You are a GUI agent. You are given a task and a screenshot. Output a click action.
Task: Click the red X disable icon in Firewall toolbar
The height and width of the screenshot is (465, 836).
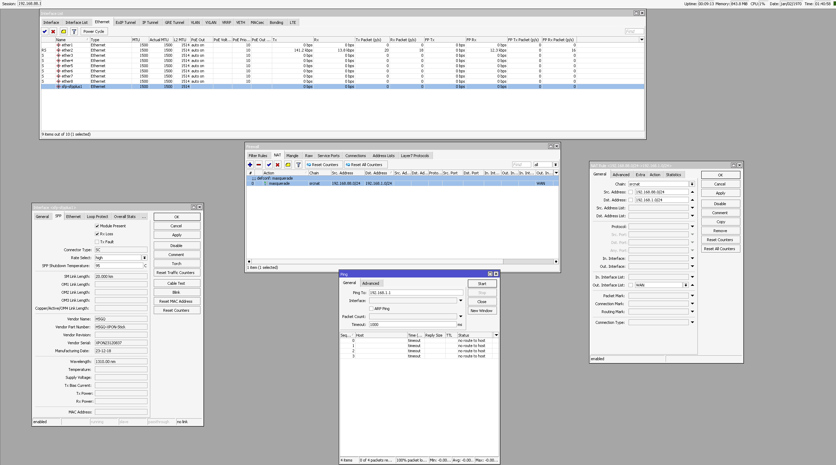[x=277, y=165]
